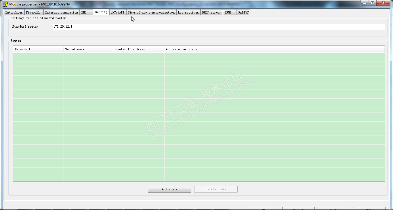This screenshot has width=393, height=210.
Task: Click the Standard router IP address field
Action: click(x=219, y=27)
